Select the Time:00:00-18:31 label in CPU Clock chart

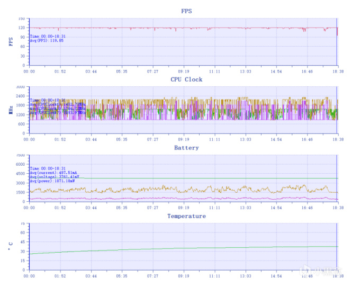(48, 100)
